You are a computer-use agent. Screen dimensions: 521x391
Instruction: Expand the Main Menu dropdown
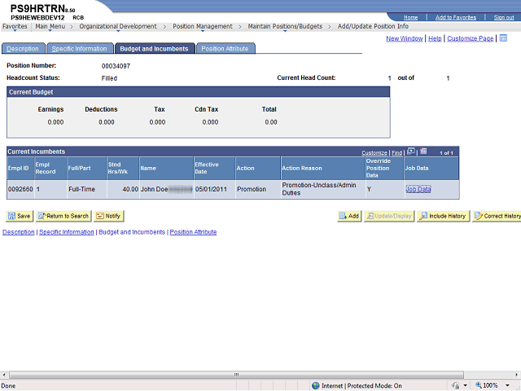click(x=50, y=27)
